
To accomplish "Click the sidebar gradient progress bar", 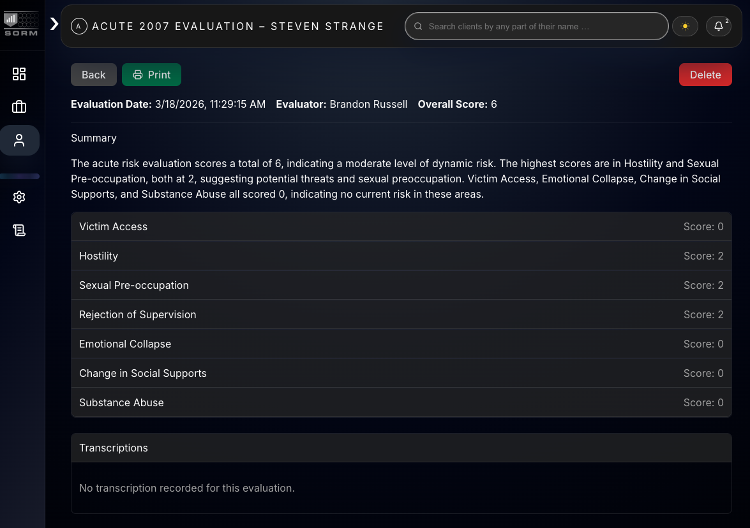I will (20, 176).
